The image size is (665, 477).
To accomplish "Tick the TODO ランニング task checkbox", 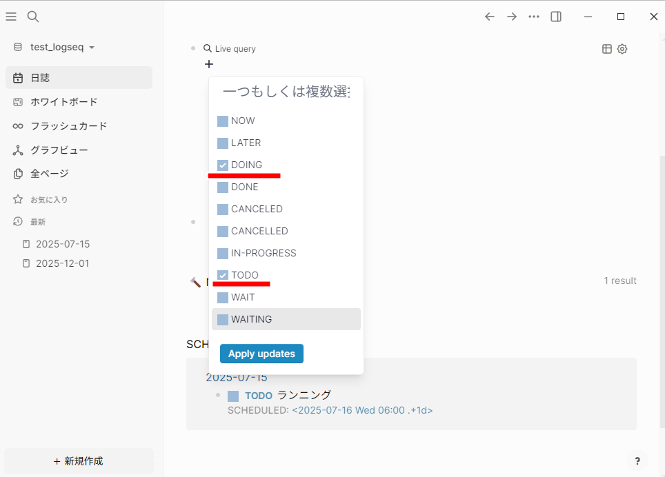I will [233, 396].
